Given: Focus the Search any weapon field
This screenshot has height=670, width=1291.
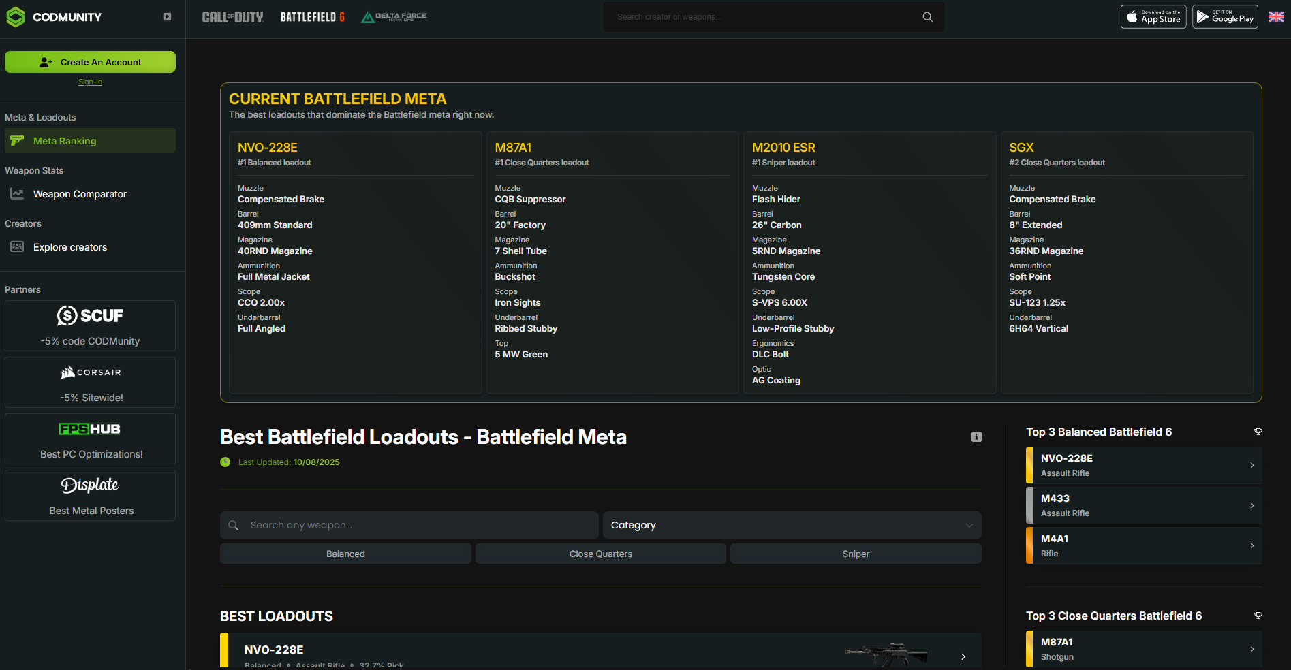Looking at the screenshot, I should pos(409,525).
